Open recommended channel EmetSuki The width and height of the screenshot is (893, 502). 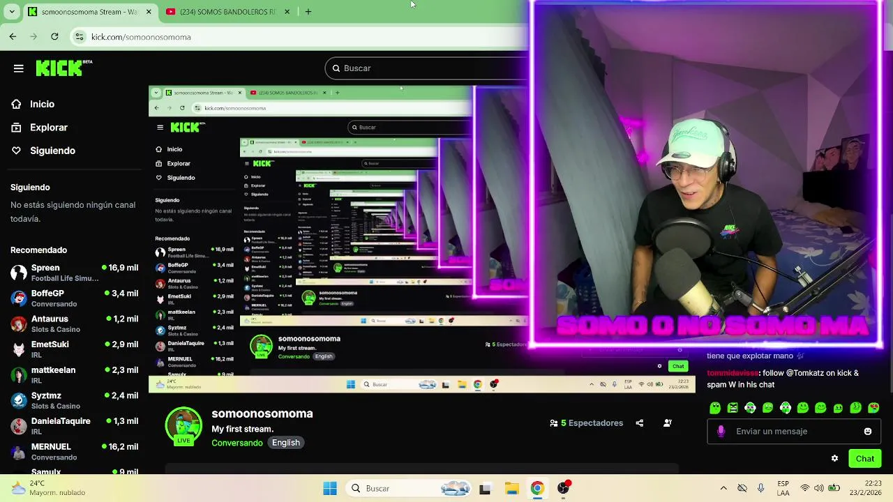pyautogui.click(x=74, y=349)
